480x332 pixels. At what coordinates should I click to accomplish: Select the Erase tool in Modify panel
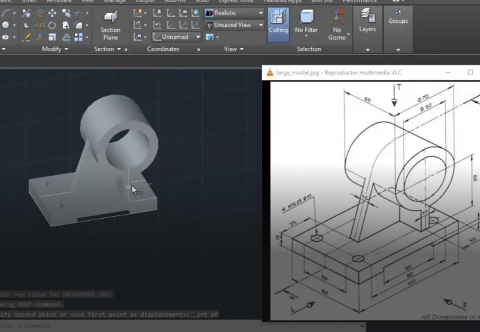tap(26, 37)
